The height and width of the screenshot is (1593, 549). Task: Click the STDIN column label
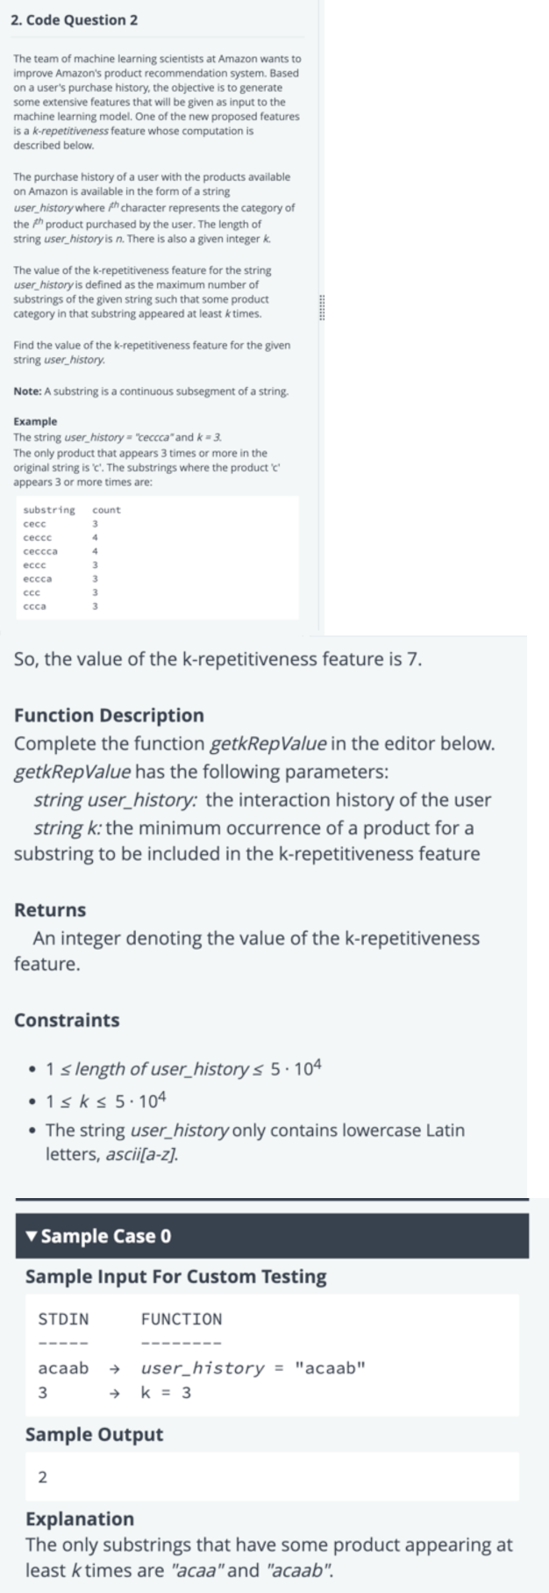tap(63, 1318)
